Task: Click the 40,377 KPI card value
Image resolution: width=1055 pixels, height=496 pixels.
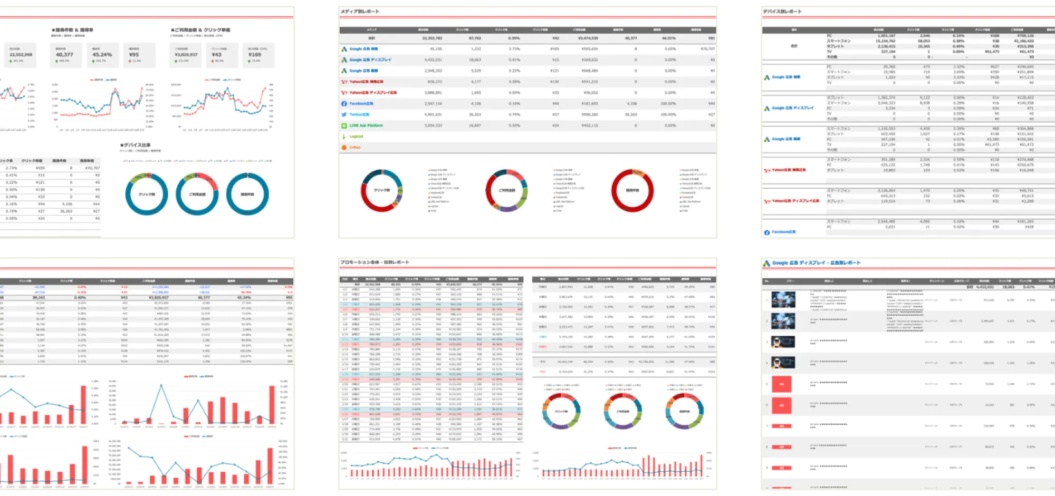Action: [x=65, y=54]
